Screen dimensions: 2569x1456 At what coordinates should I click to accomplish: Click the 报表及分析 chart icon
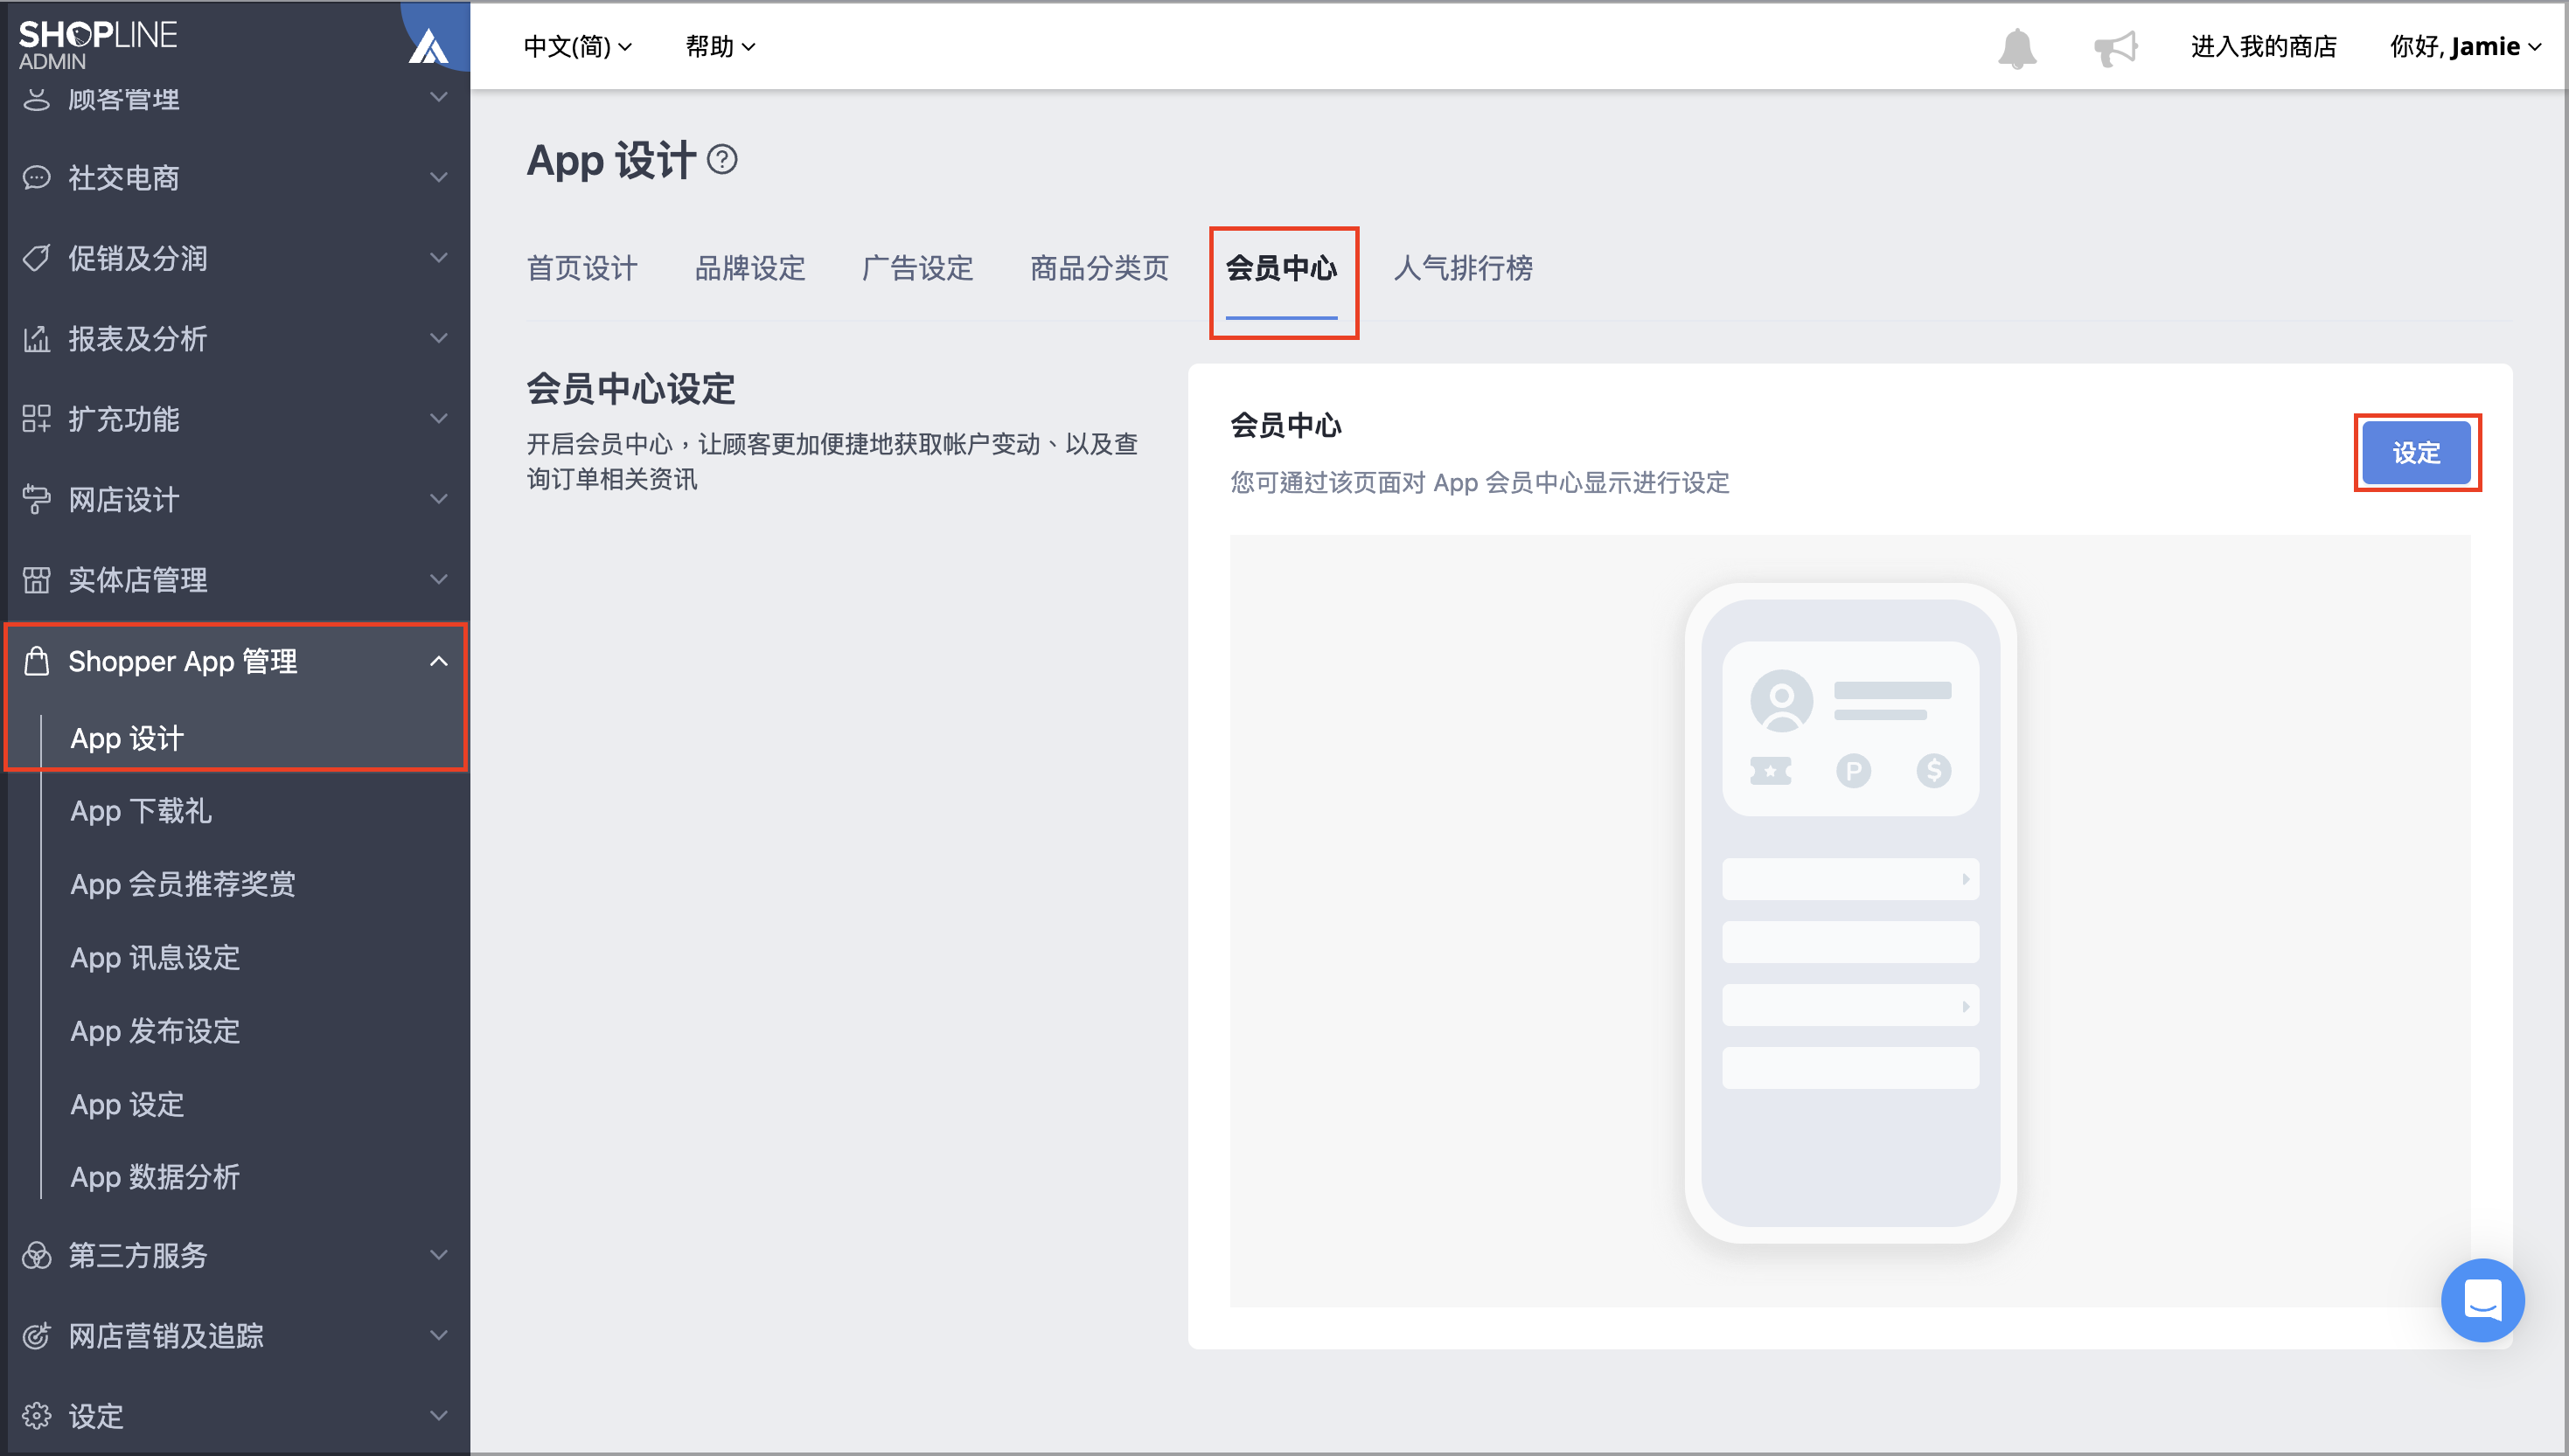(x=36, y=338)
